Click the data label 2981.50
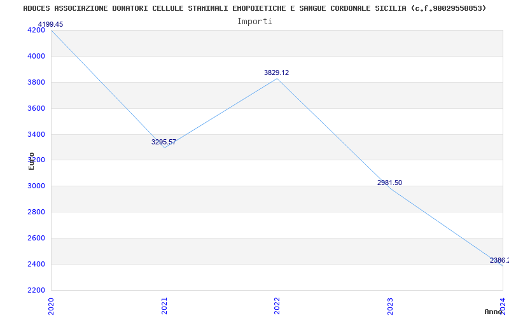 pyautogui.click(x=389, y=183)
